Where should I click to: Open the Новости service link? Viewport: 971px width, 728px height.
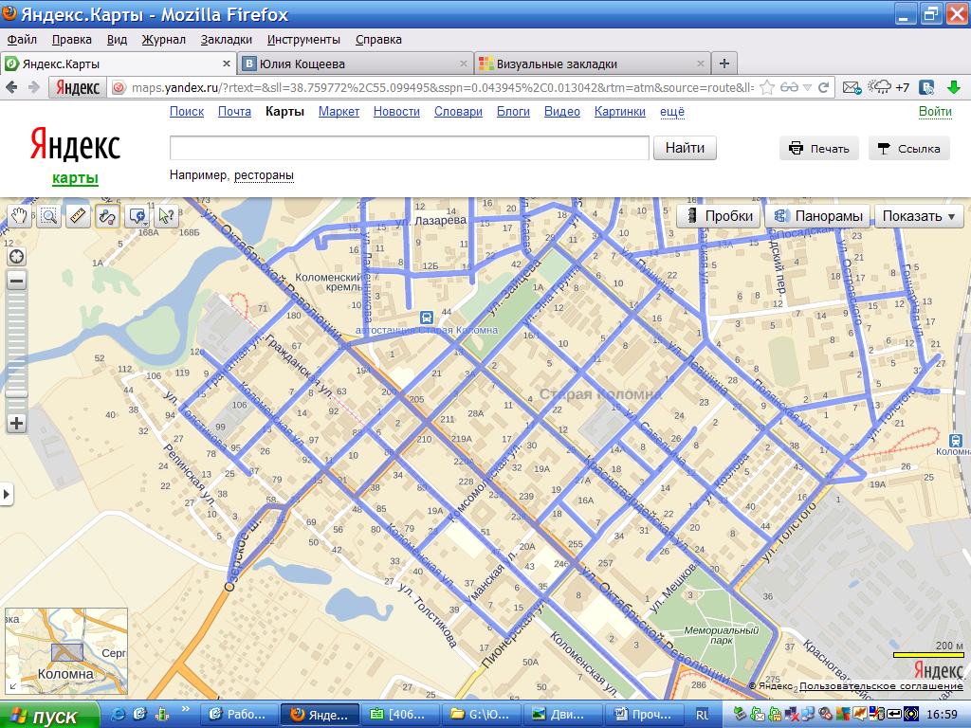pyautogui.click(x=396, y=112)
